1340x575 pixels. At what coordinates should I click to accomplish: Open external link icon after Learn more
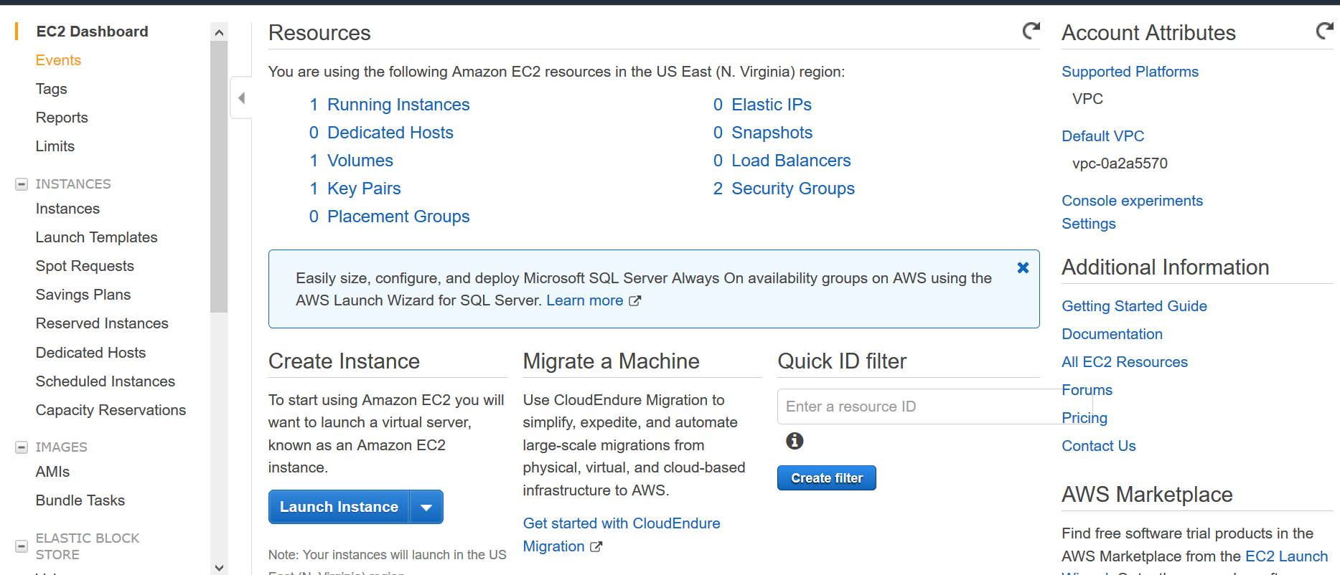coord(634,301)
